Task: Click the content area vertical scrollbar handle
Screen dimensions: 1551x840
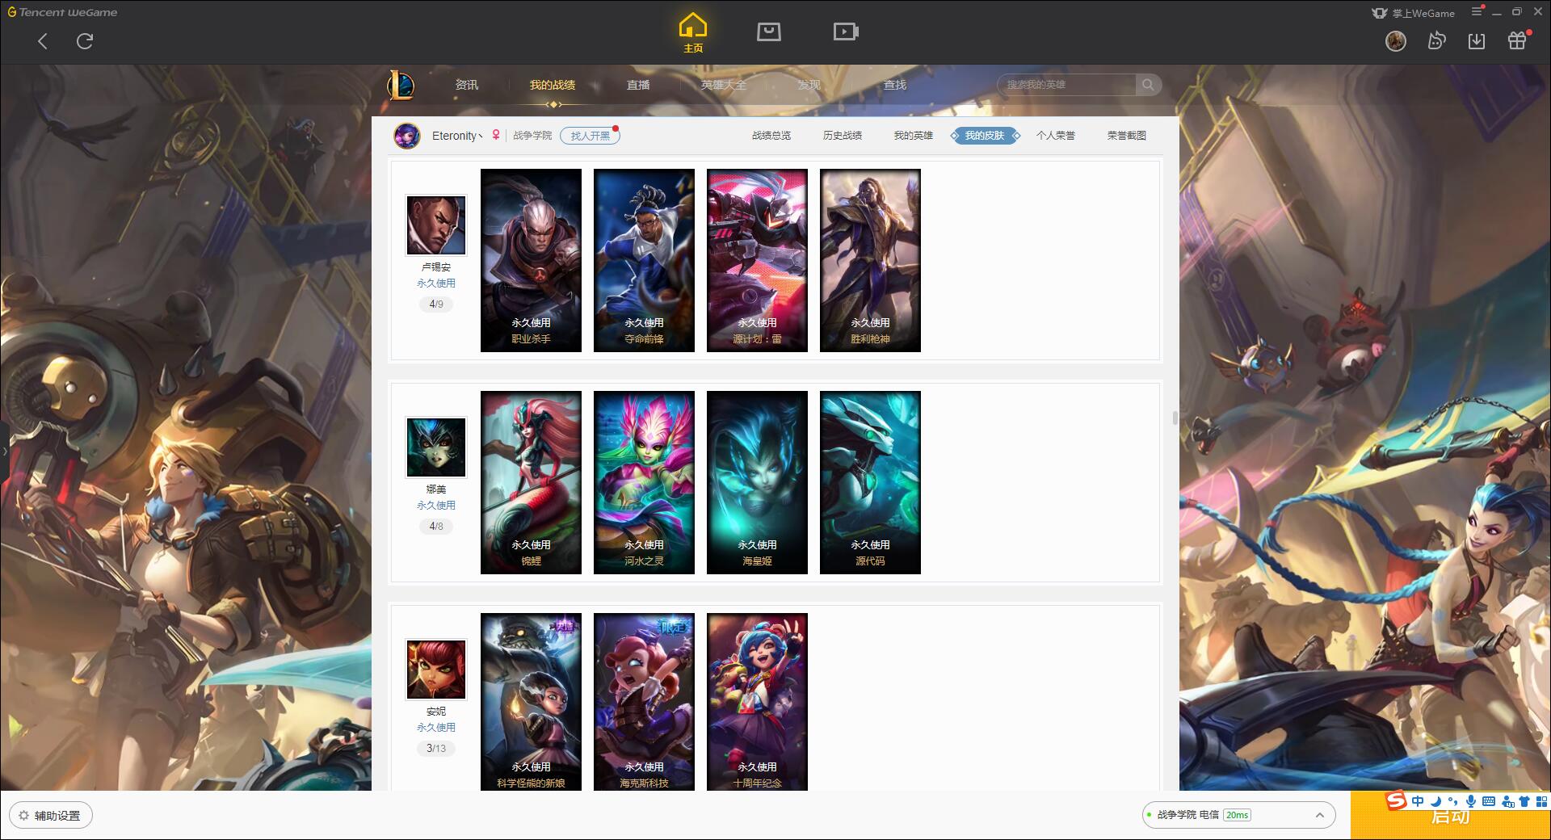Action: [x=1175, y=418]
